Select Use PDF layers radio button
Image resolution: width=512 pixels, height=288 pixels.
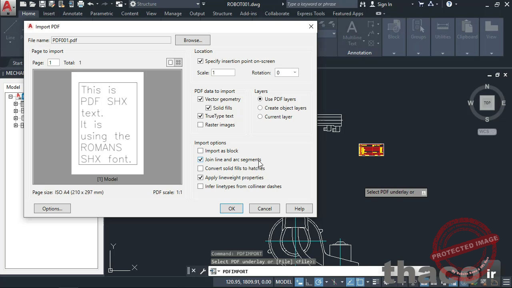[x=260, y=99]
